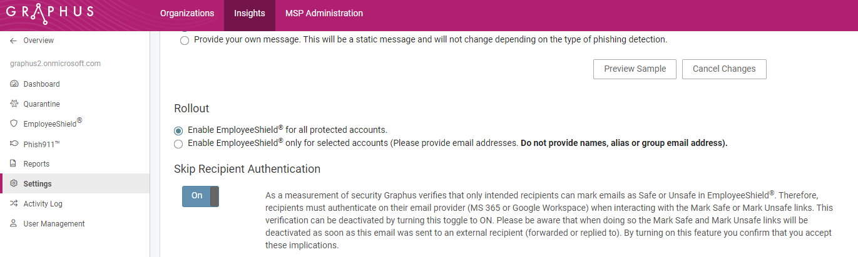858x257 pixels.
Task: Switch to the Insights tab
Action: 250,13
